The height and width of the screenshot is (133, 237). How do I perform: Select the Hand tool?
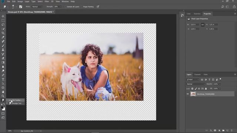(3, 92)
